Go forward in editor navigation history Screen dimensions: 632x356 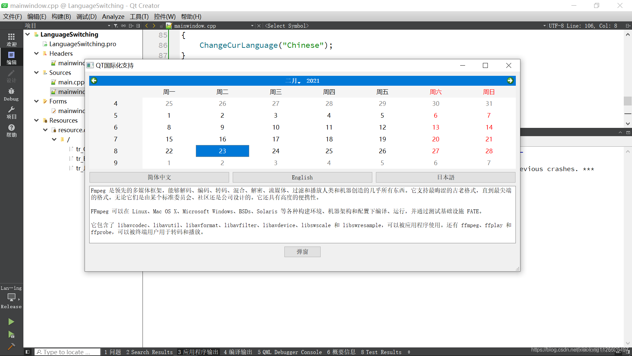point(154,26)
